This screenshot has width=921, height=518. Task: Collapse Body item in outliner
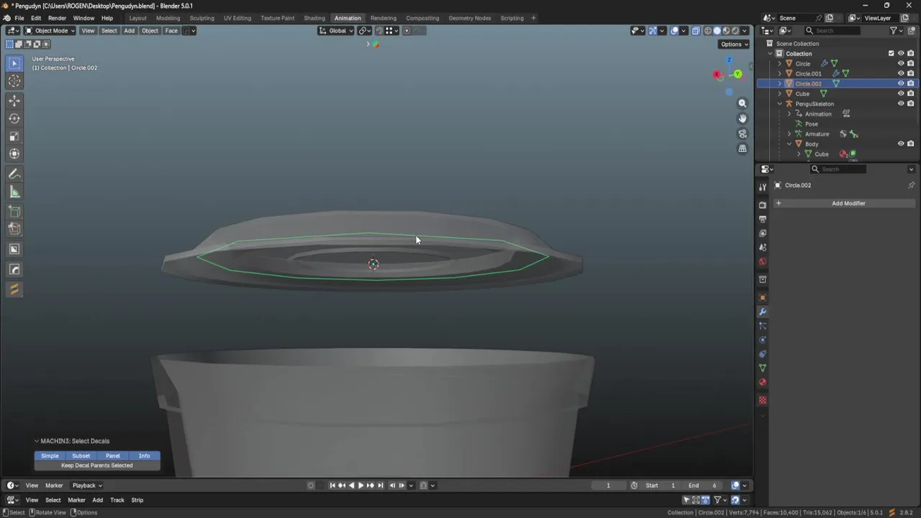[789, 144]
